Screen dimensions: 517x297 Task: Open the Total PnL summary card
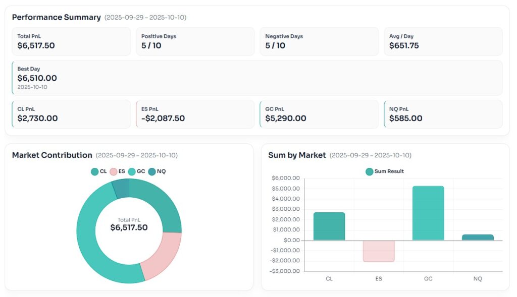[x=71, y=41]
